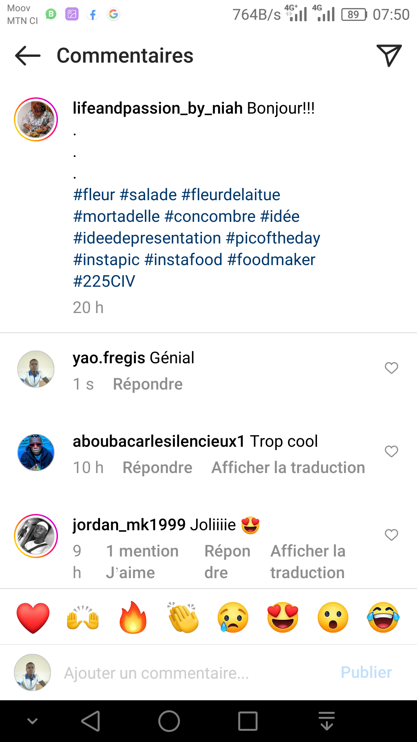Like aboubacarlesilencieux1's comment with heart
The image size is (417, 742).
[x=391, y=451]
